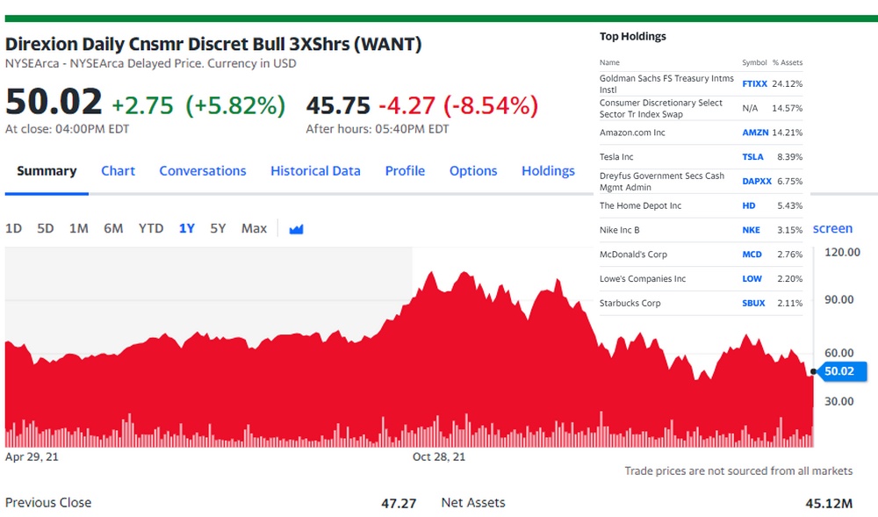This screenshot has height=517, width=878.
Task: Select the Options tab
Action: click(473, 171)
